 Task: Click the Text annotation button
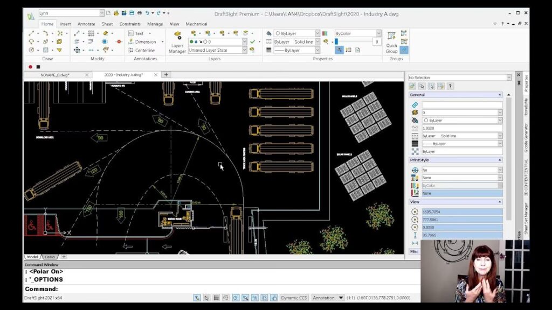click(139, 33)
